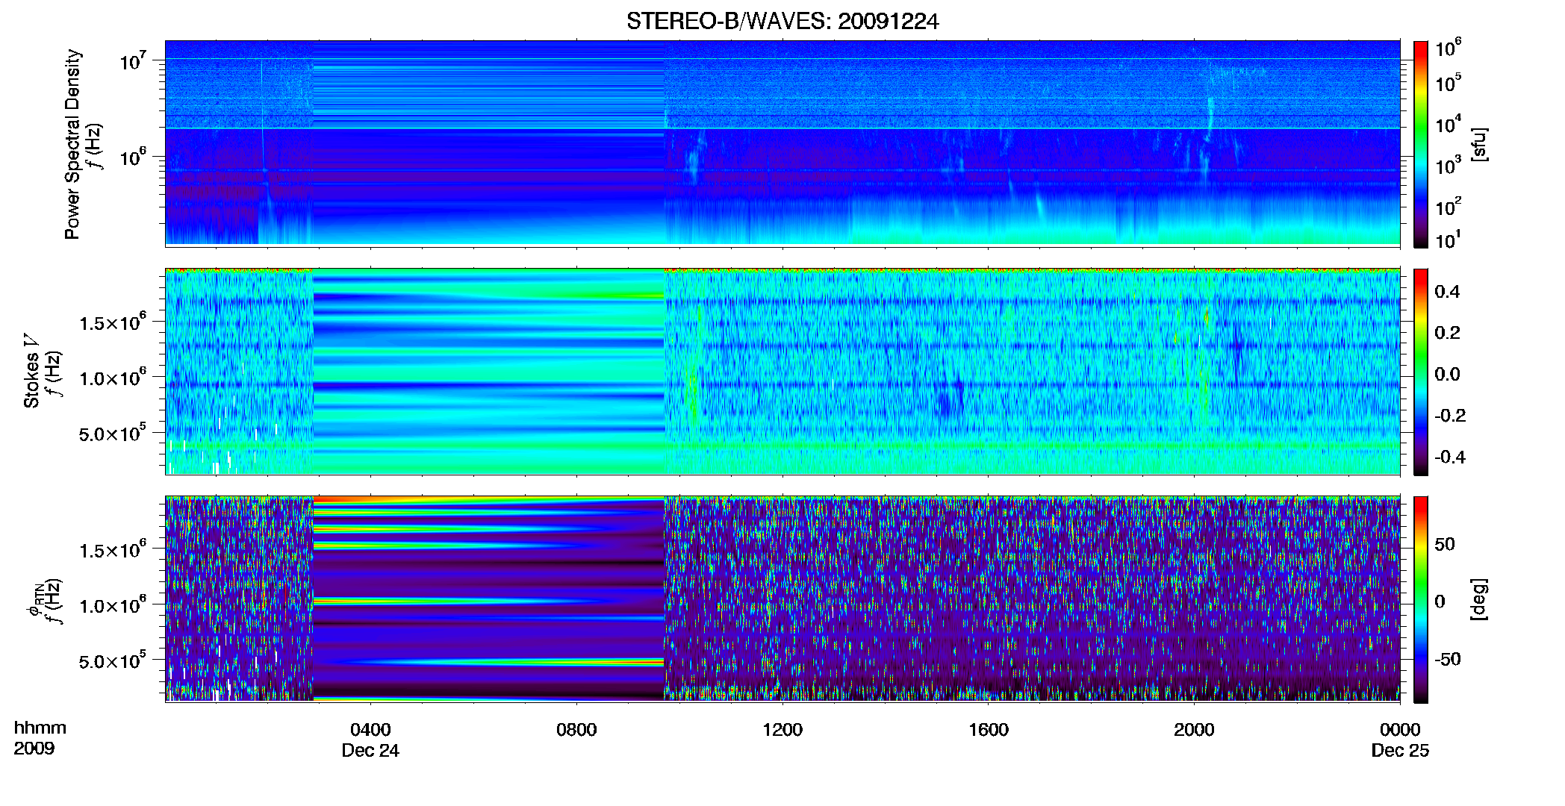Click the Stokes V axis label
Viewport: 1565px width, 806px height.
pyautogui.click(x=31, y=371)
